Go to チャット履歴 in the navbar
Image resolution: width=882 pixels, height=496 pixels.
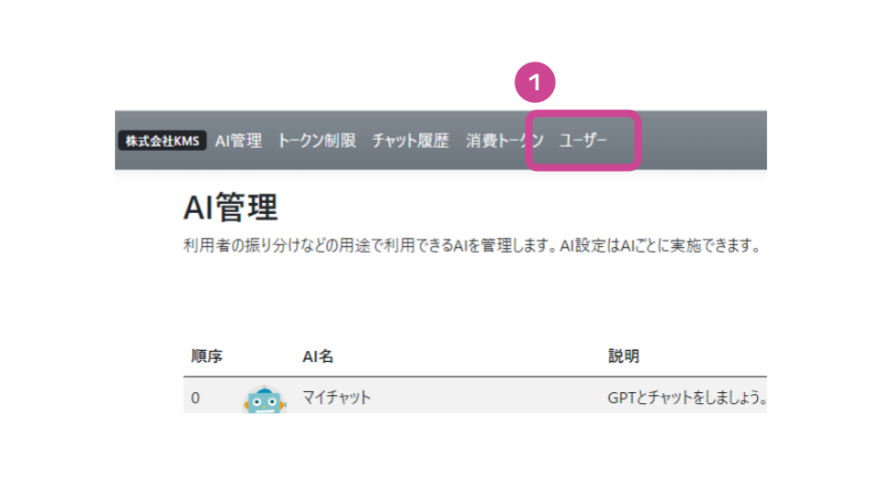(411, 141)
